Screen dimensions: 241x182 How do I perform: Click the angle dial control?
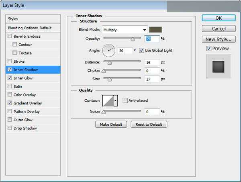click(x=108, y=50)
